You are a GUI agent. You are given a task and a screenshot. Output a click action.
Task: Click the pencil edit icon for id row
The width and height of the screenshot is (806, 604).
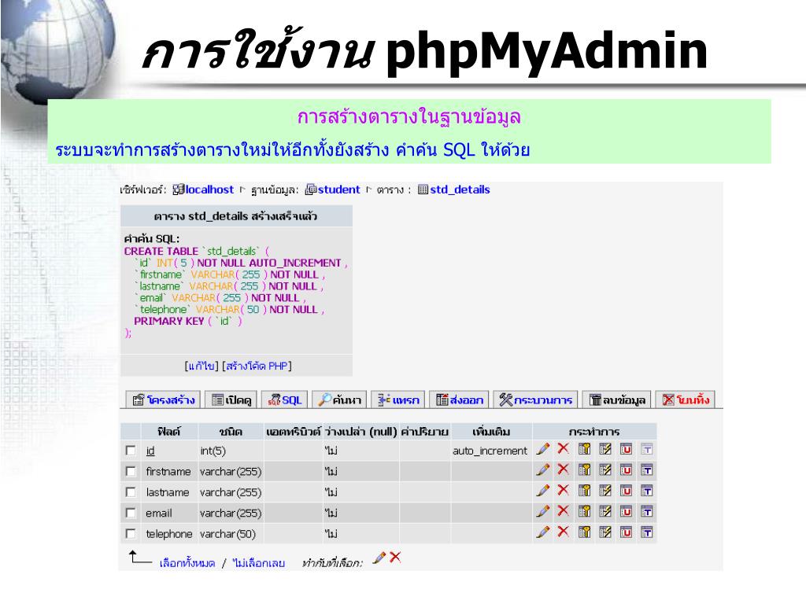(543, 449)
